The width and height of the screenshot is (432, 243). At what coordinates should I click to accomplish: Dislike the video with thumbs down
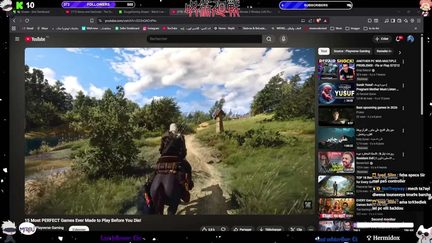point(223,230)
